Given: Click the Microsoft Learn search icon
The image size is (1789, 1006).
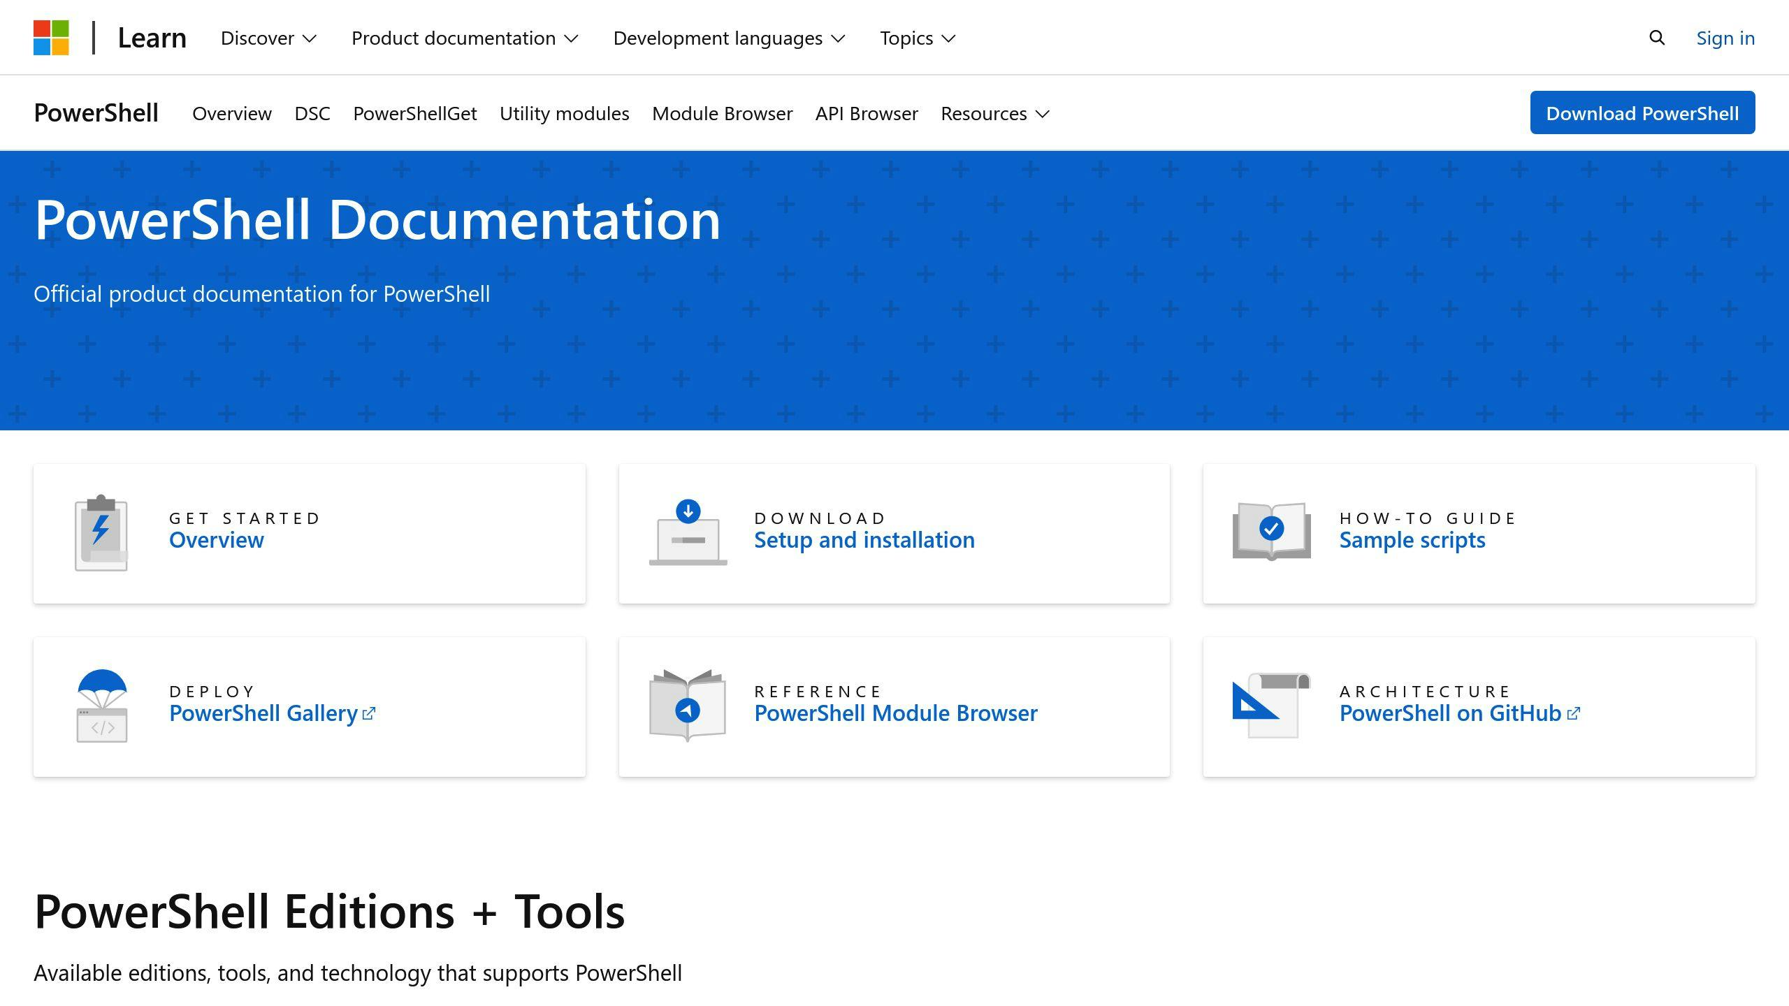Looking at the screenshot, I should pos(1658,37).
